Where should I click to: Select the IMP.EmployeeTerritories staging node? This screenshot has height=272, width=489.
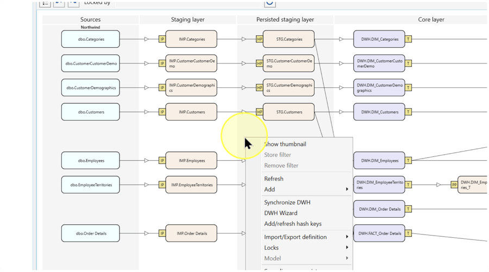(191, 185)
